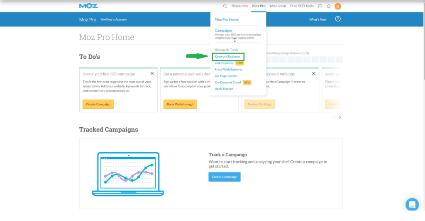Dismiss the Create your first SEO campaign card
Screen dimensions: 425x221
[152, 73]
